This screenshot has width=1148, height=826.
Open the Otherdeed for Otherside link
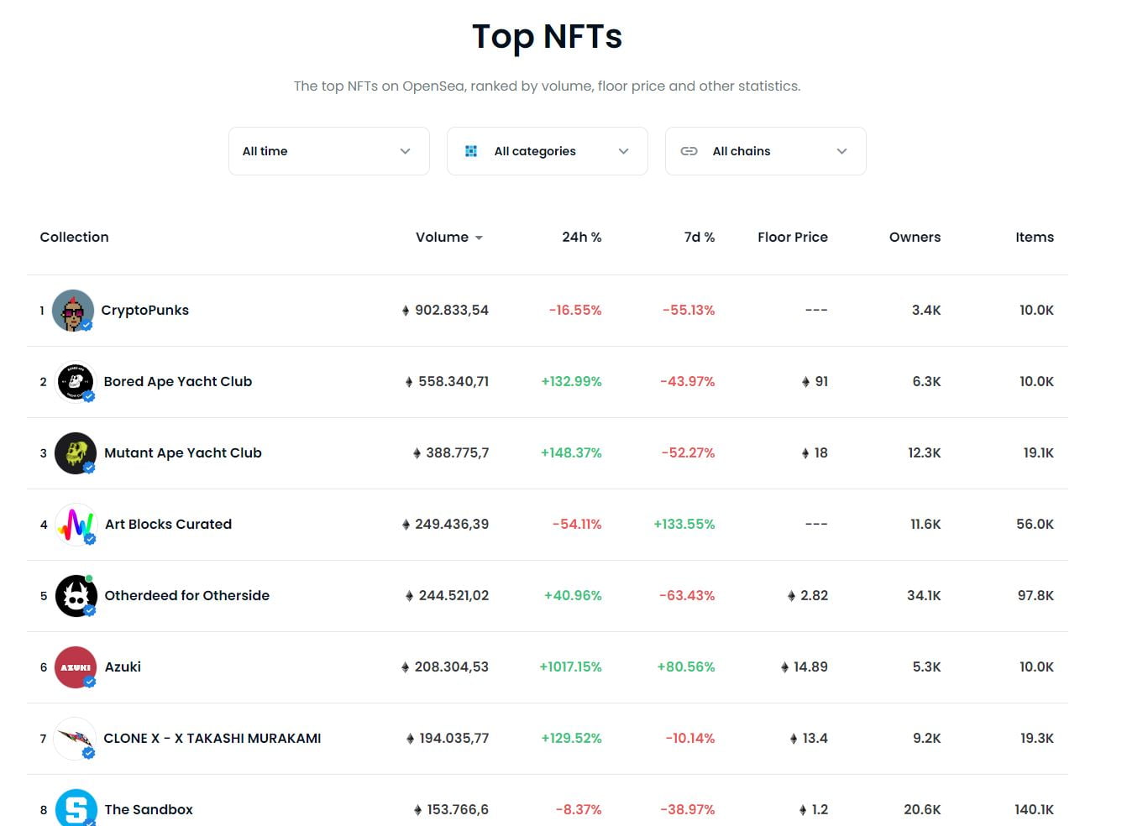[187, 596]
